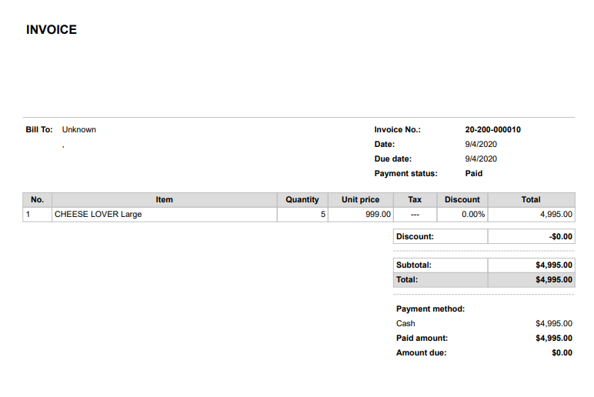Select the Tax column header

(x=415, y=199)
